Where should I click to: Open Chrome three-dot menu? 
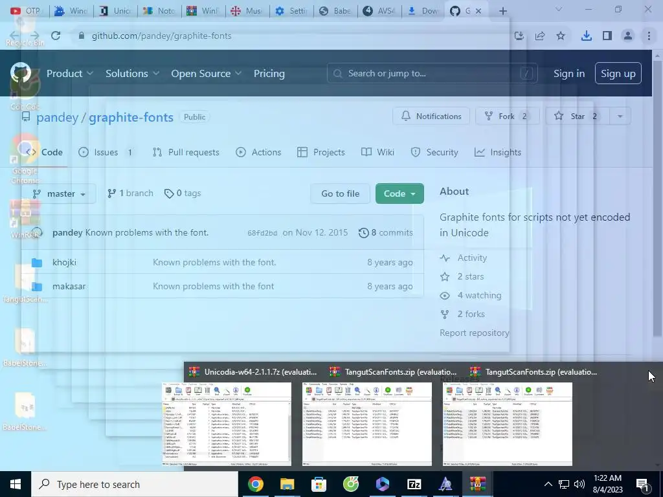point(649,36)
